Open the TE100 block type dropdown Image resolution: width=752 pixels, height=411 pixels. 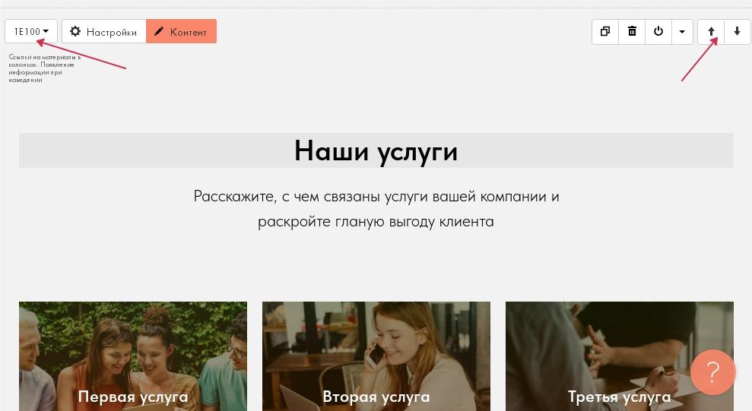coord(31,32)
